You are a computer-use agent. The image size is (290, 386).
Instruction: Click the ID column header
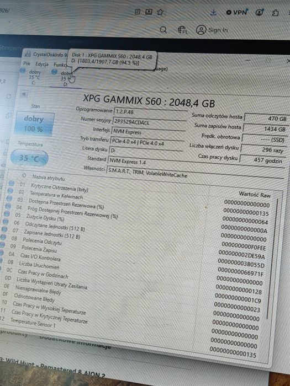click(x=24, y=175)
